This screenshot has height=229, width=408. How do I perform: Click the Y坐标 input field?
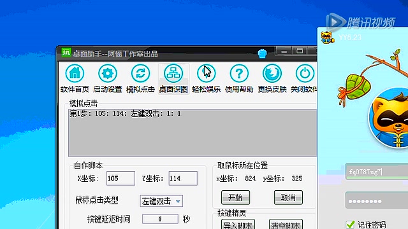(183, 178)
